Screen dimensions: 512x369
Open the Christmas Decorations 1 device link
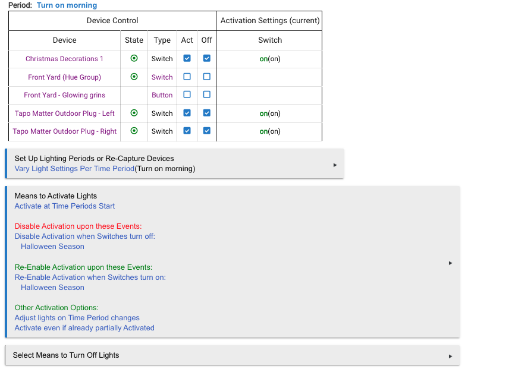pos(64,59)
